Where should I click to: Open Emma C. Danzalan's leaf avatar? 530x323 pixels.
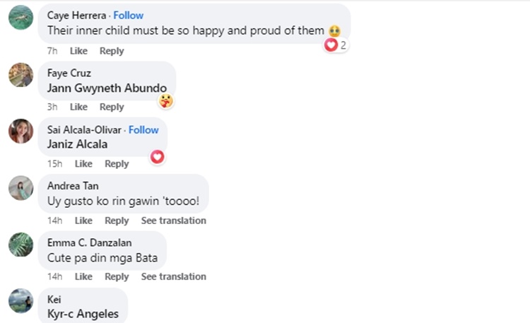(20, 245)
